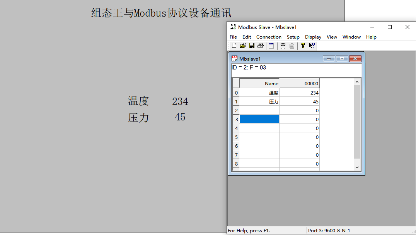Click the Print toolbar icon
Screen dimensions: 416x235
click(x=261, y=46)
